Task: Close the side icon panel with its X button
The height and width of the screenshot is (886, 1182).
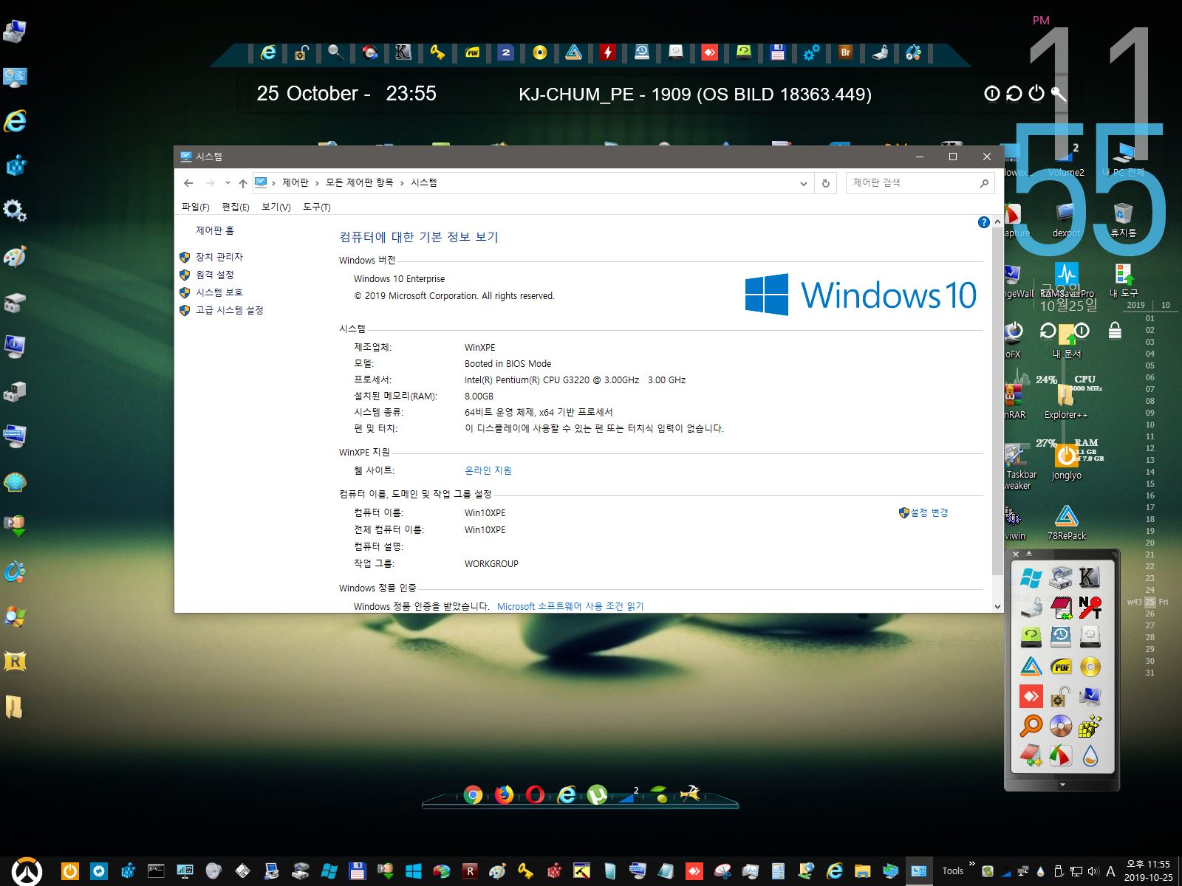Action: (x=1016, y=554)
